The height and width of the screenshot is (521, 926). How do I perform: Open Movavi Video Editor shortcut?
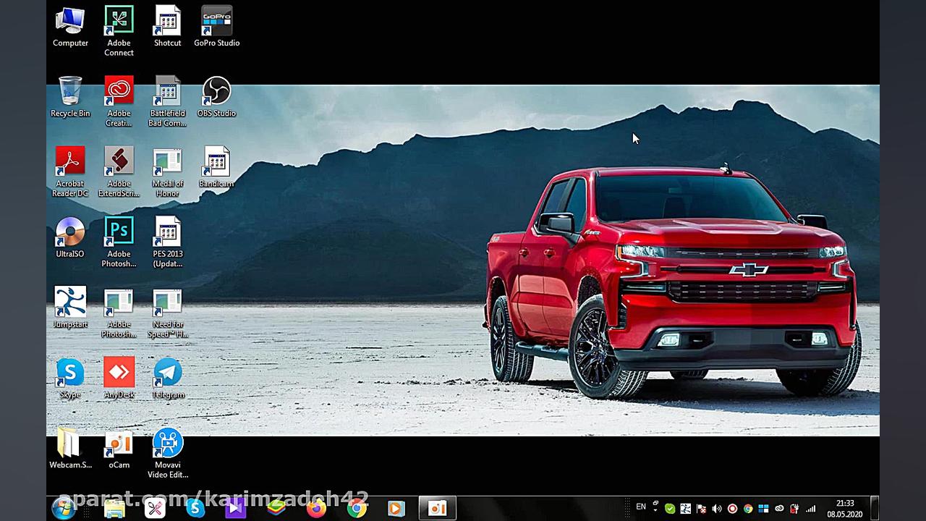[167, 453]
